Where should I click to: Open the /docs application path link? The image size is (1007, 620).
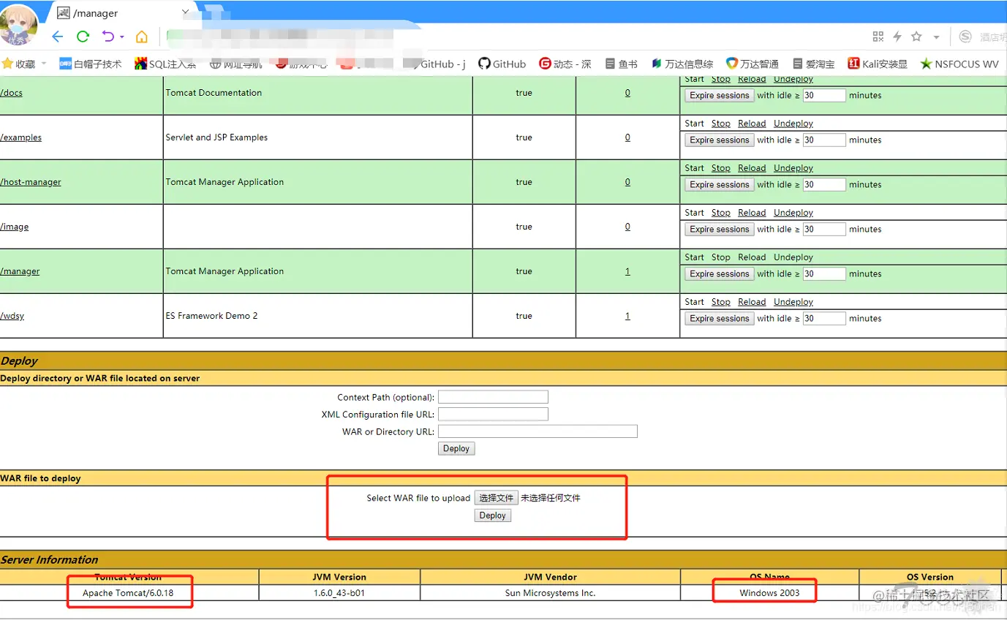pos(11,93)
